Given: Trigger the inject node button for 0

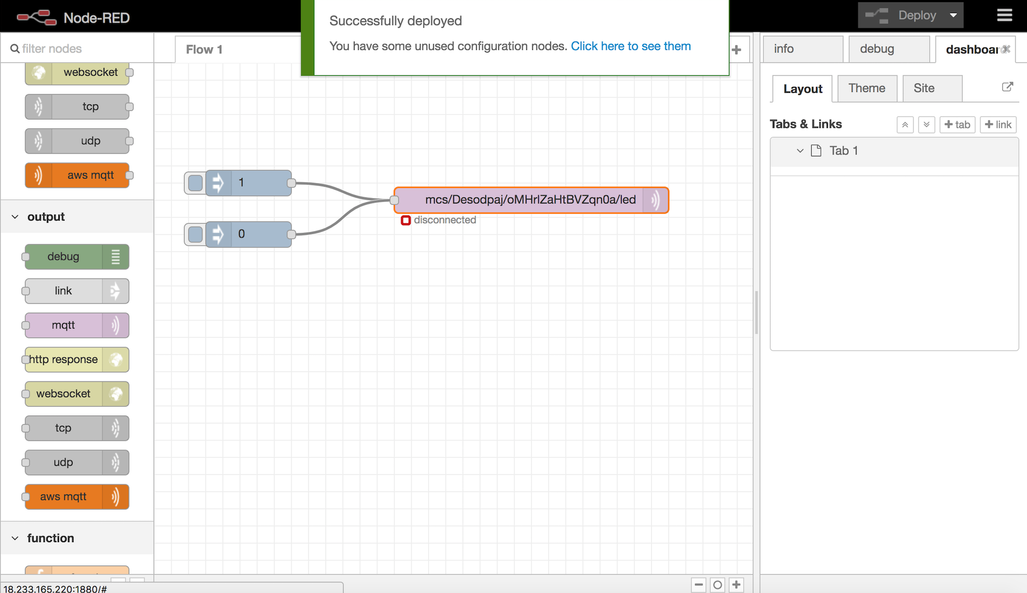Looking at the screenshot, I should point(195,234).
